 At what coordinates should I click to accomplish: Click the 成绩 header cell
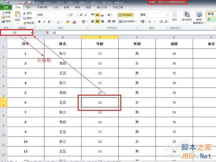[174, 44]
